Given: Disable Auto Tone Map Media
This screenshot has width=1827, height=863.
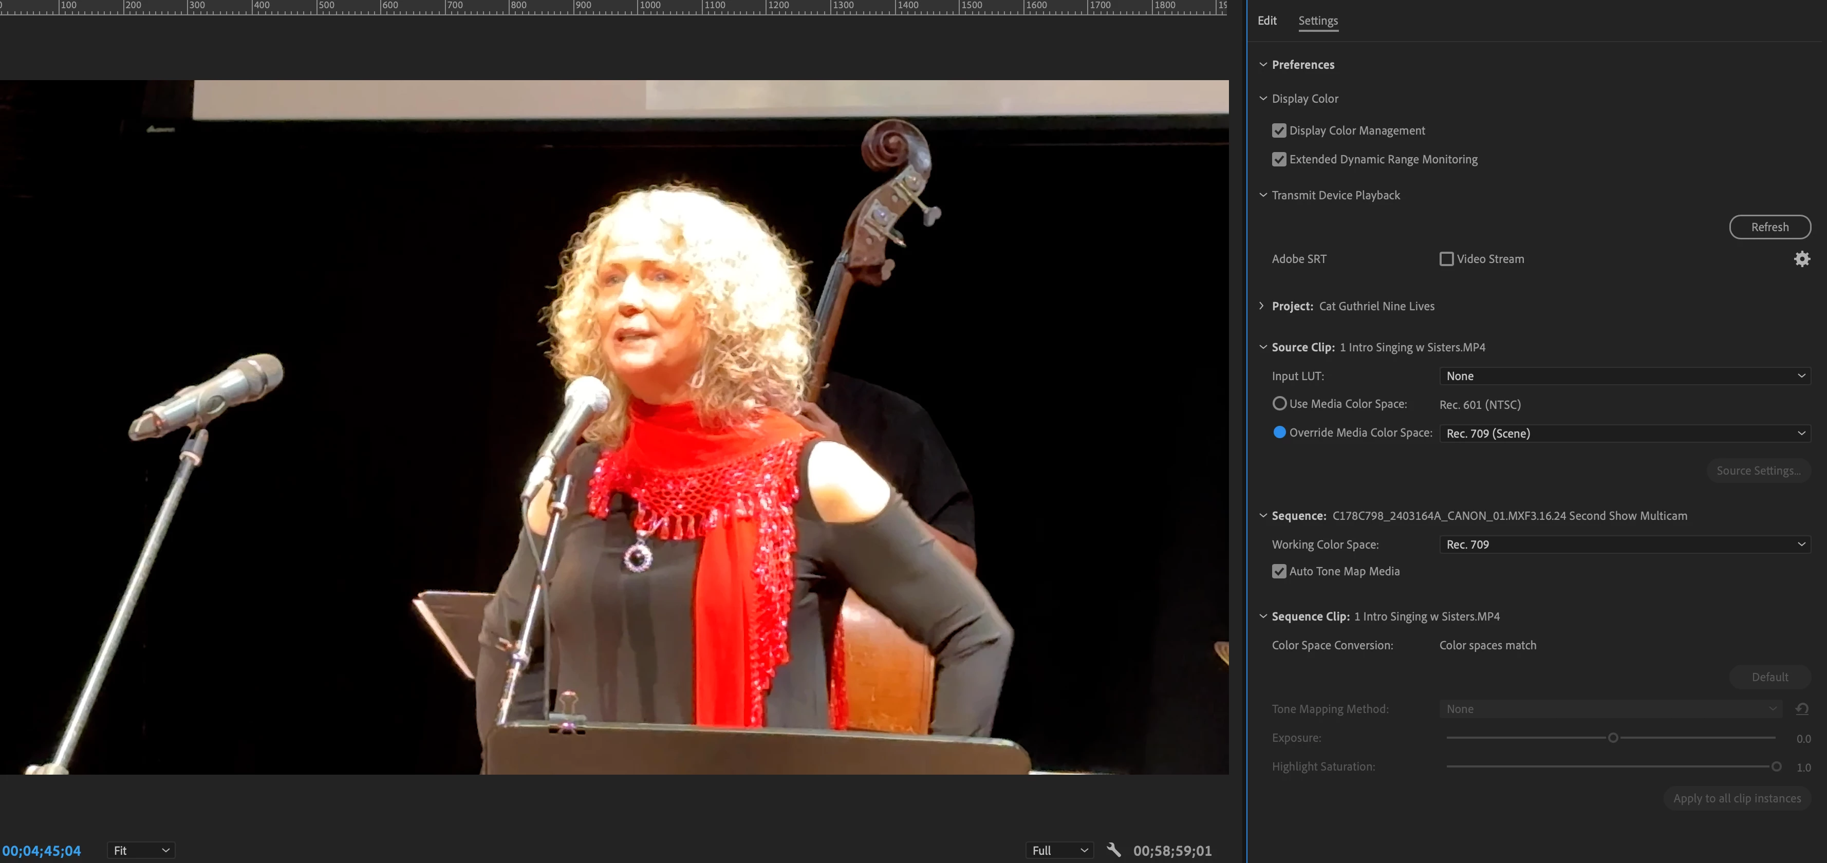Looking at the screenshot, I should (x=1279, y=572).
